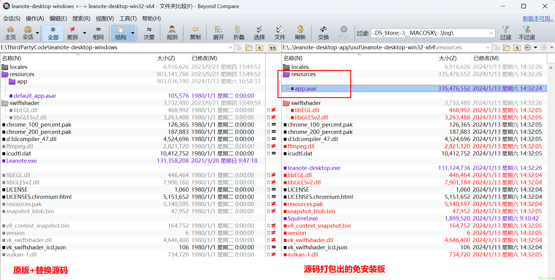Click the right locales folder icon
The height and width of the screenshot is (280, 555).
click(287, 67)
